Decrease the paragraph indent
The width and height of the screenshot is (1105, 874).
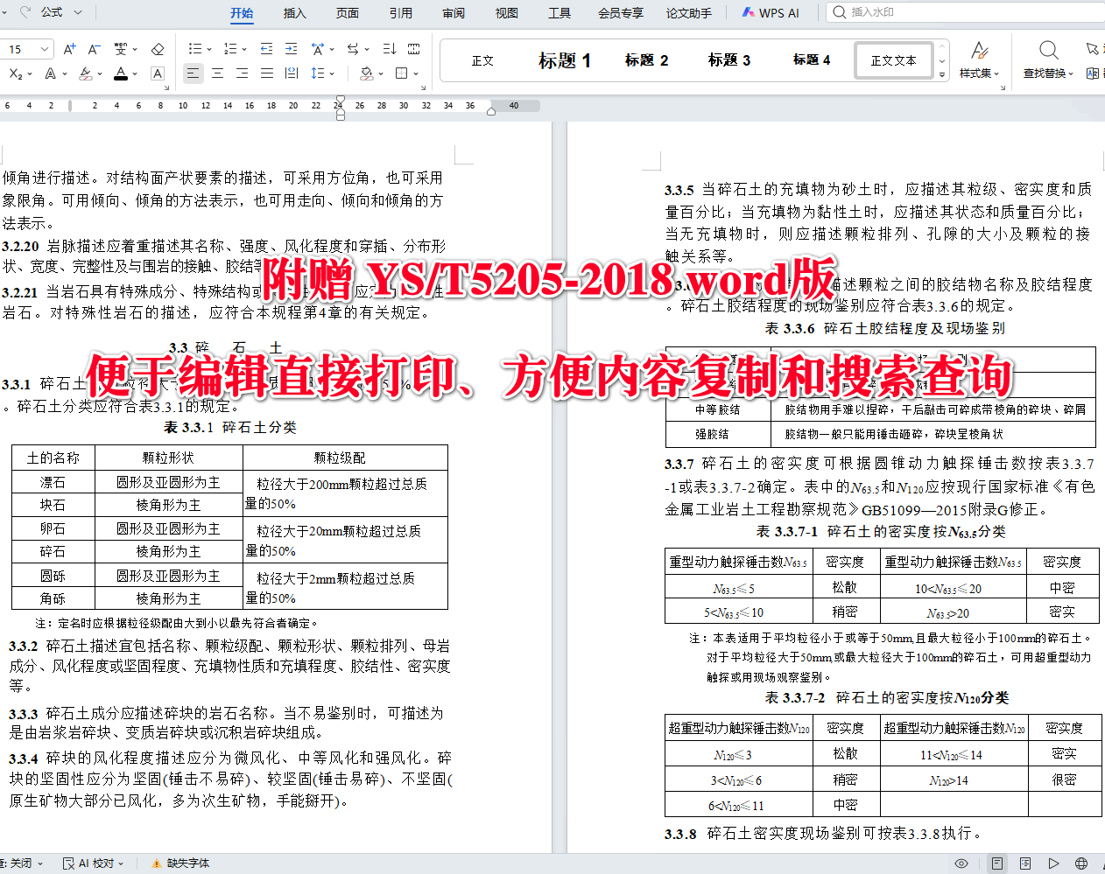click(267, 49)
